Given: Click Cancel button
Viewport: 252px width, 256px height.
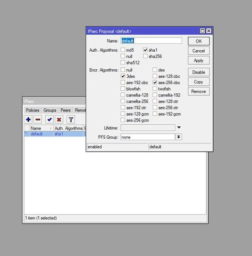Looking at the screenshot, I should [x=199, y=51].
